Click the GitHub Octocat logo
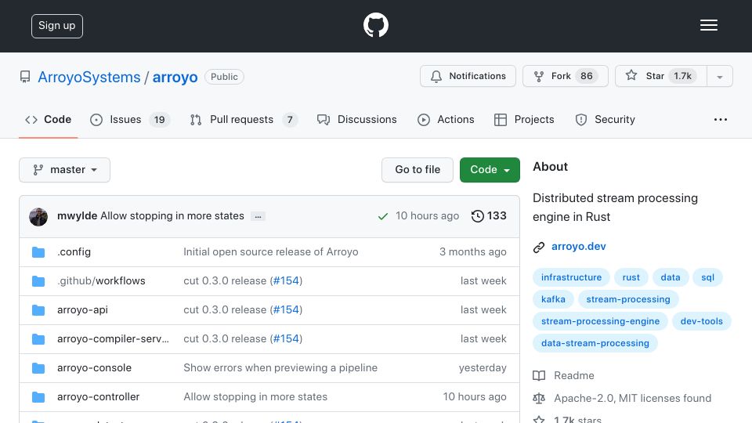Image resolution: width=752 pixels, height=423 pixels. [x=375, y=25]
